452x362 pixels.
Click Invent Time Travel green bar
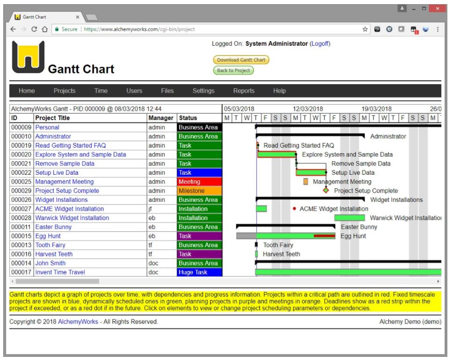coord(348,272)
